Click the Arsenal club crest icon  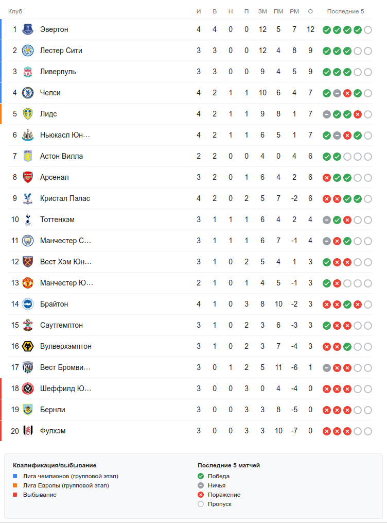coord(28,177)
